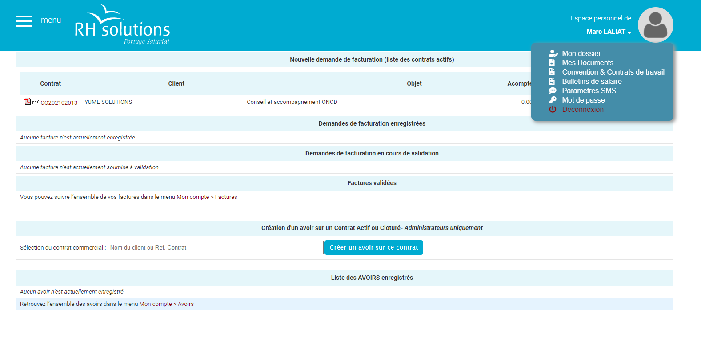Open Paramètres SMS settings
This screenshot has height=357, width=701.
click(x=589, y=91)
